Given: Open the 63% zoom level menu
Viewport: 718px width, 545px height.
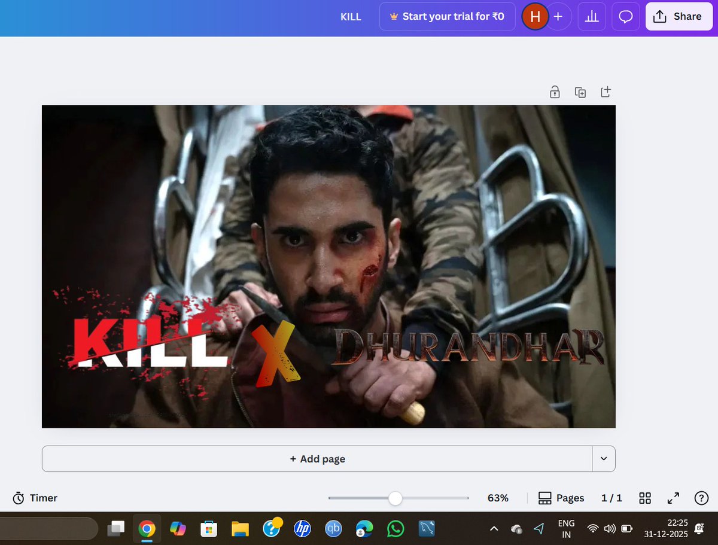Looking at the screenshot, I should coord(498,498).
